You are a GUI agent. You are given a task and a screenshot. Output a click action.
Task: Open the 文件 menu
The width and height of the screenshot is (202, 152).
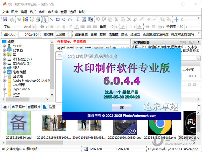click(x=5, y=12)
